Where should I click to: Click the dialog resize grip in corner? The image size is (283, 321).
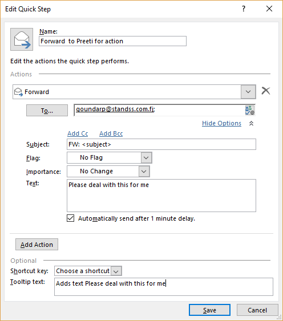point(279,318)
